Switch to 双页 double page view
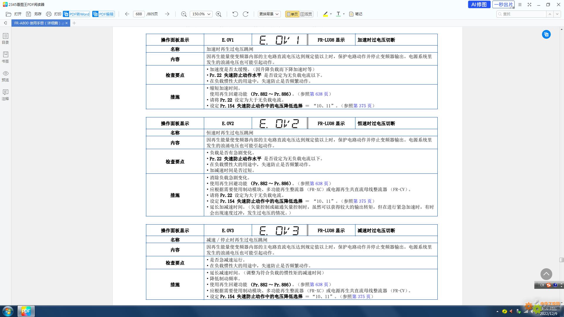The image size is (564, 317). click(306, 14)
